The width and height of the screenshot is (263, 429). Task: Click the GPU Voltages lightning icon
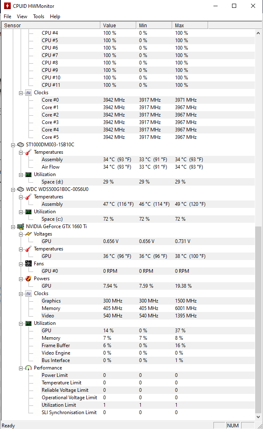coord(28,234)
